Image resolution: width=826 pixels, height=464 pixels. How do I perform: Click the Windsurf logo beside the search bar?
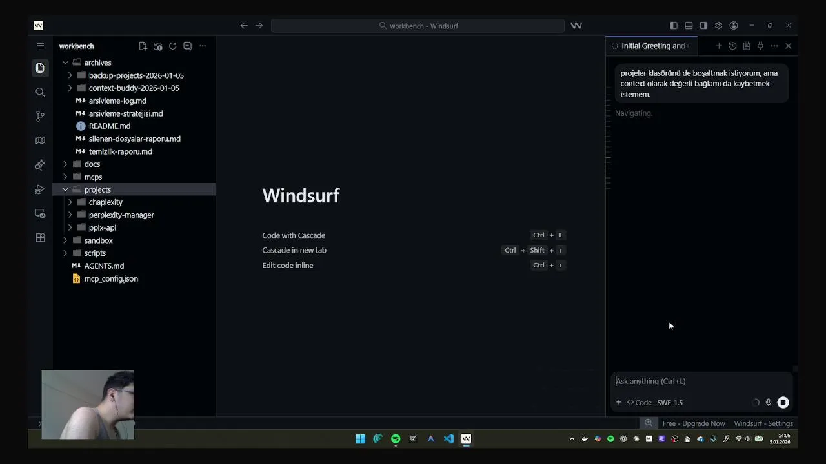coord(576,26)
